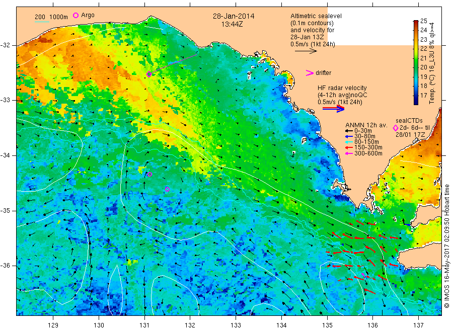Click the black altimetric velocity scale arrow
Screen dimensions: 453x332
click(306, 51)
